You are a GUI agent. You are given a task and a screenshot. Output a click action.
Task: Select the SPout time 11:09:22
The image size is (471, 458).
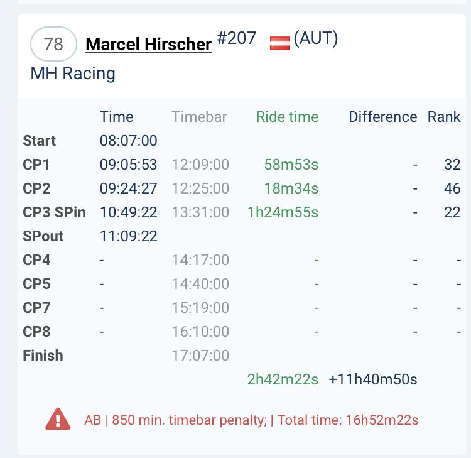click(129, 236)
